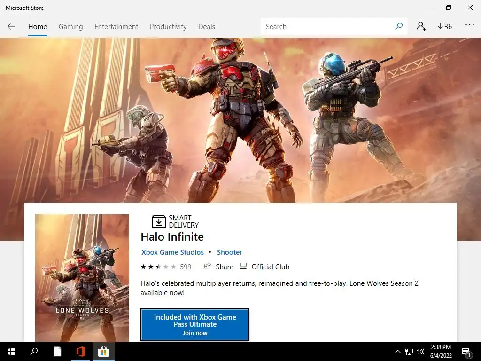Viewport: 481px width, 361px height.
Task: Click the Halo Infinite hero banner image
Action: [x=240, y=120]
